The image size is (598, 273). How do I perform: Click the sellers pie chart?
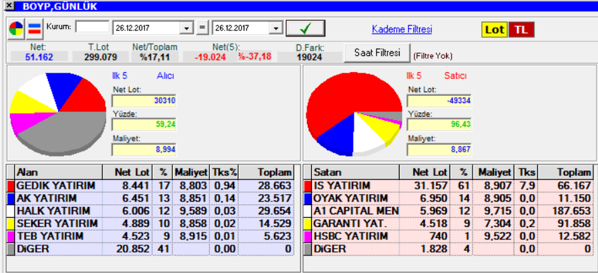coord(354,113)
